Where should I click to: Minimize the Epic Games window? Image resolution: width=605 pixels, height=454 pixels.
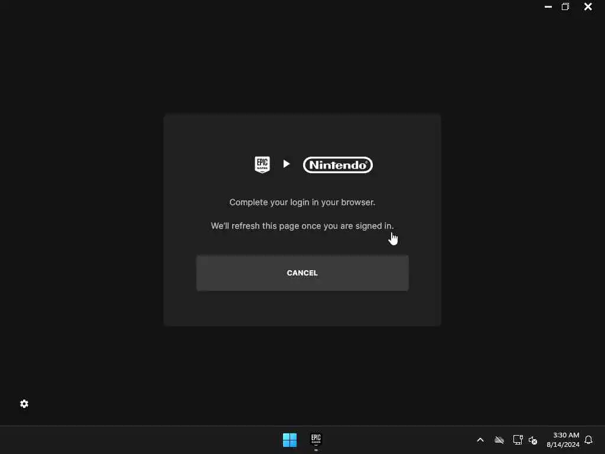click(548, 7)
